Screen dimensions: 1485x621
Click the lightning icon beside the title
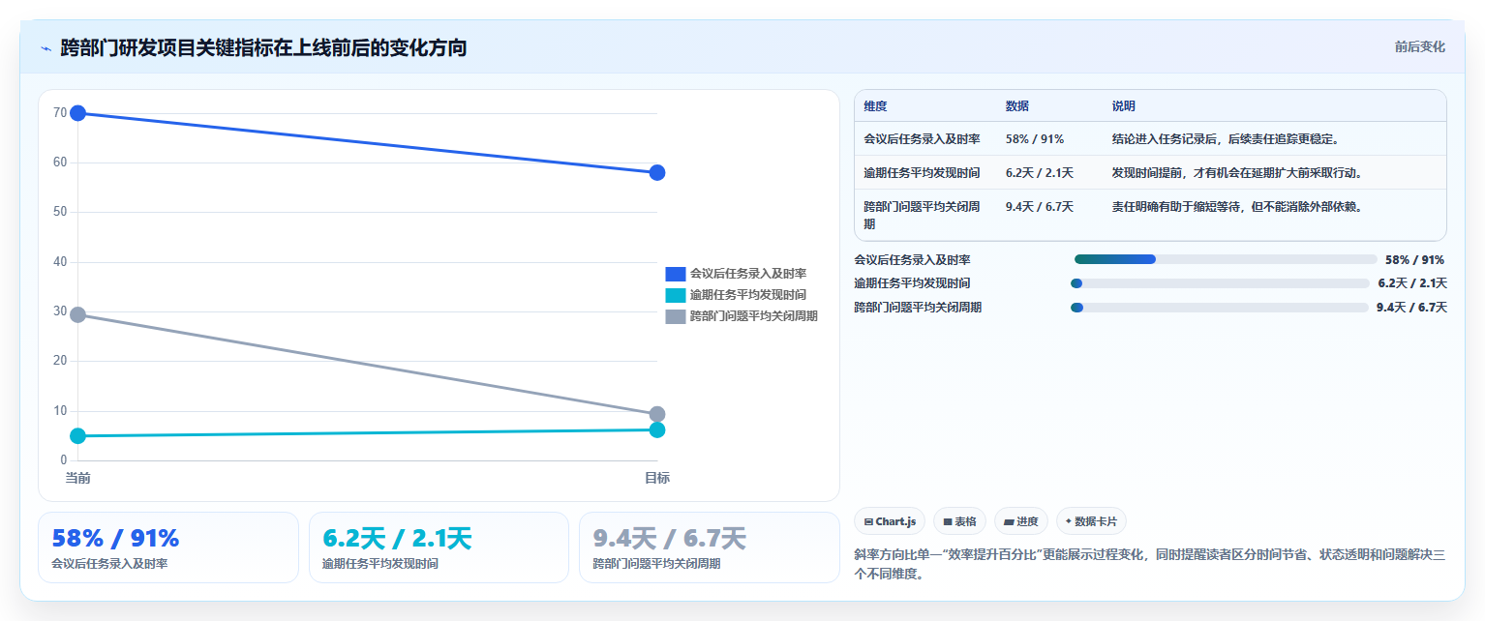(46, 47)
